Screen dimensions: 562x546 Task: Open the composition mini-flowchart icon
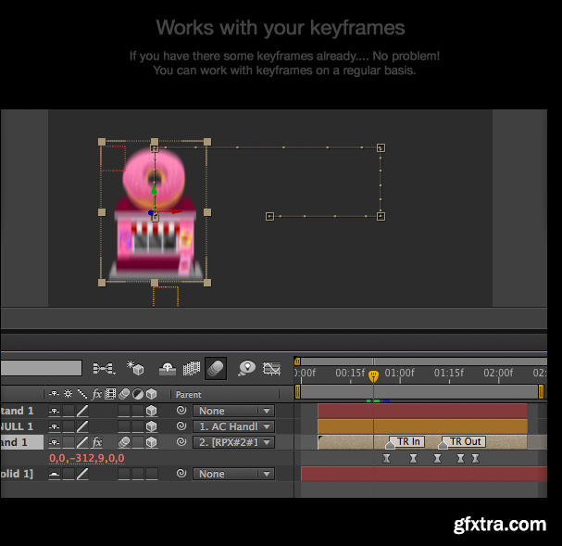pyautogui.click(x=103, y=368)
